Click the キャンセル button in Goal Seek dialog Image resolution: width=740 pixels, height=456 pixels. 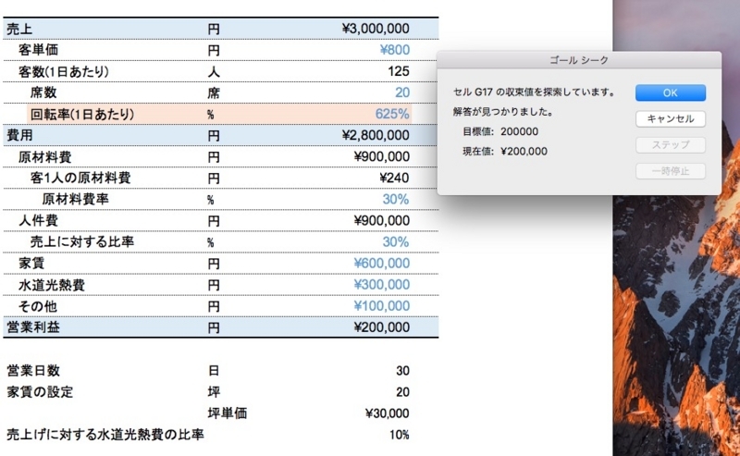point(670,118)
